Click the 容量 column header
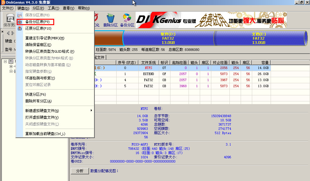 pyautogui.click(x=261, y=63)
